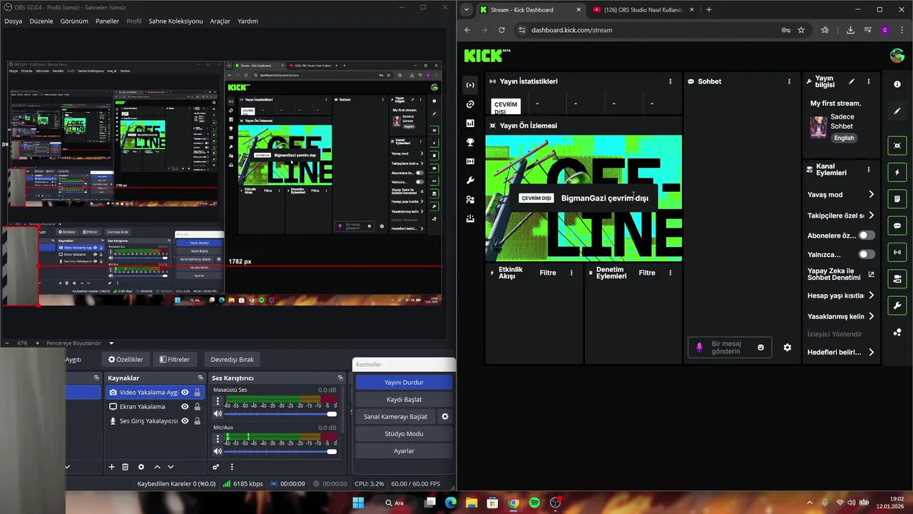
Task: Click the link icon in Kick left sidebar
Action: coord(470,104)
